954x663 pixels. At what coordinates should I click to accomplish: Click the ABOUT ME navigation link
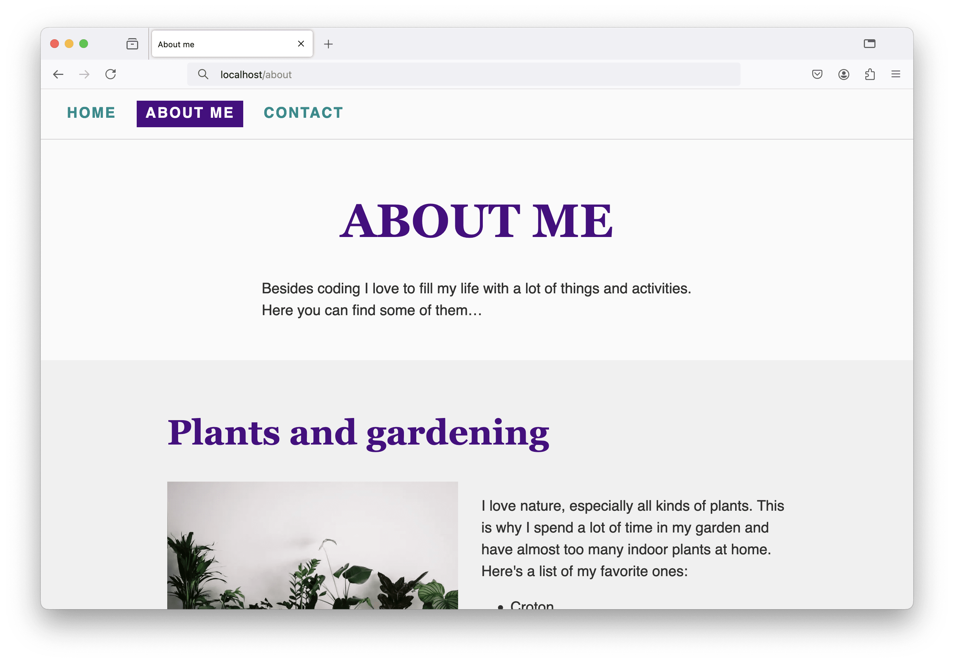click(x=190, y=113)
